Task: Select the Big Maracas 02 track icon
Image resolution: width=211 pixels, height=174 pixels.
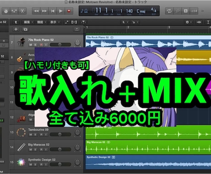Action: (21, 147)
